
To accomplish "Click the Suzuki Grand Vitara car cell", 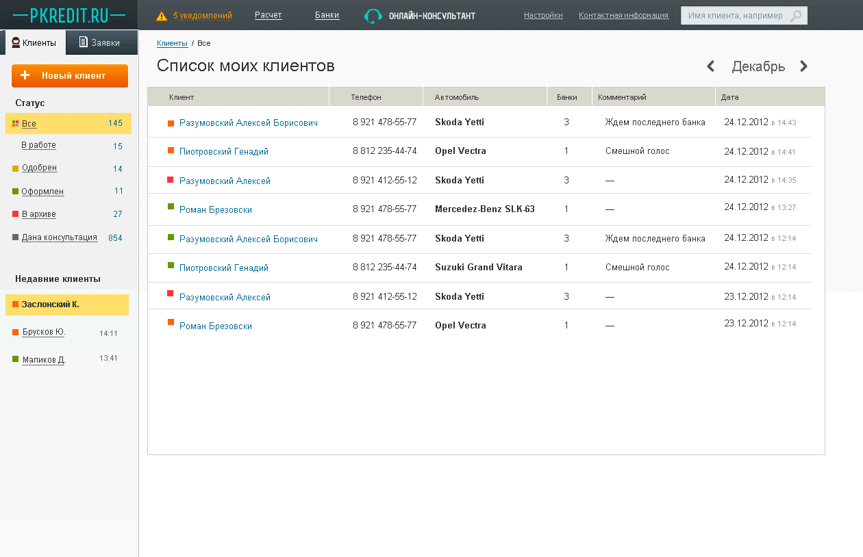I will coord(479,268).
